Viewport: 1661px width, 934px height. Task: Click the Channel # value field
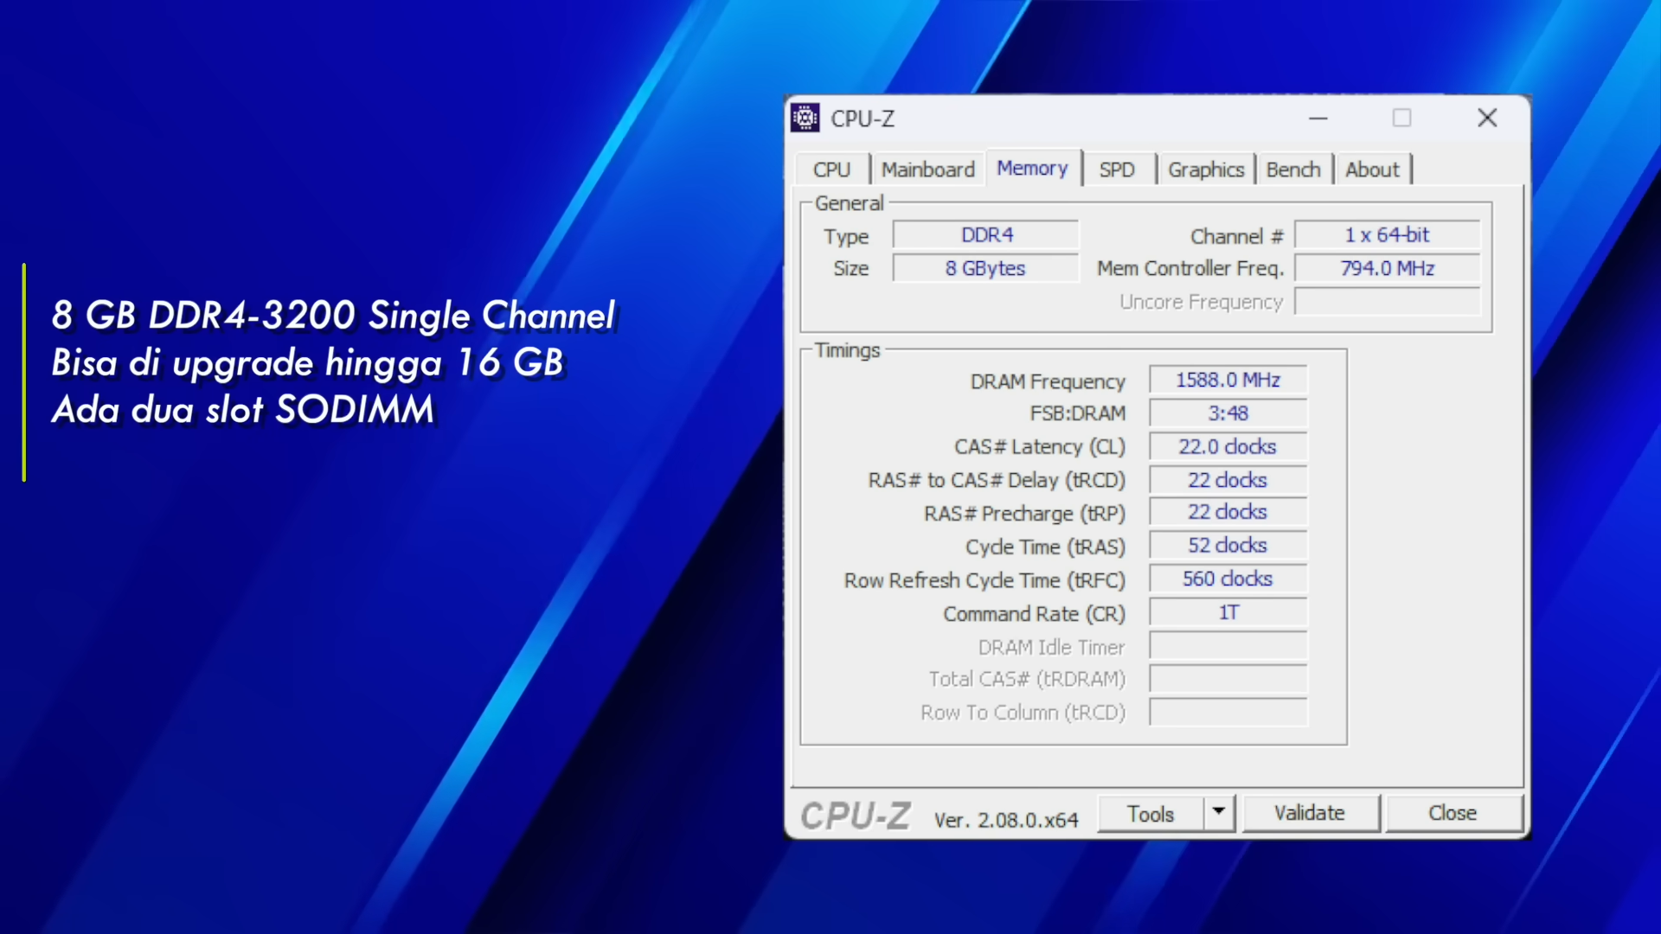pos(1386,235)
